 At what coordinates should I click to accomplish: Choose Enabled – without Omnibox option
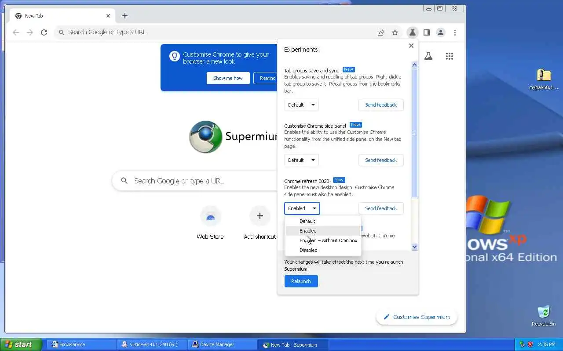pyautogui.click(x=323, y=240)
